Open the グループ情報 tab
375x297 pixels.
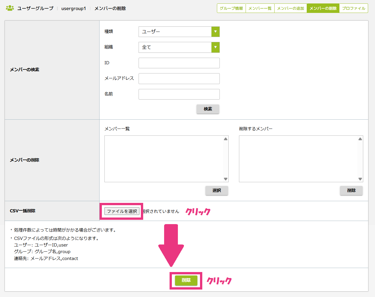231,8
